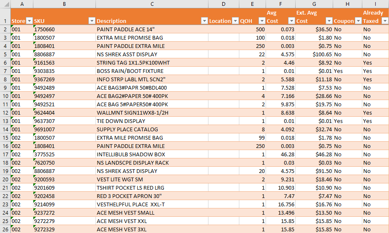Click cell ACE MESH VEST SMALL

pyautogui.click(x=152, y=213)
